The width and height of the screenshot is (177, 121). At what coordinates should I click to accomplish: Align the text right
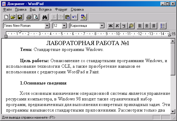pos(154,26)
